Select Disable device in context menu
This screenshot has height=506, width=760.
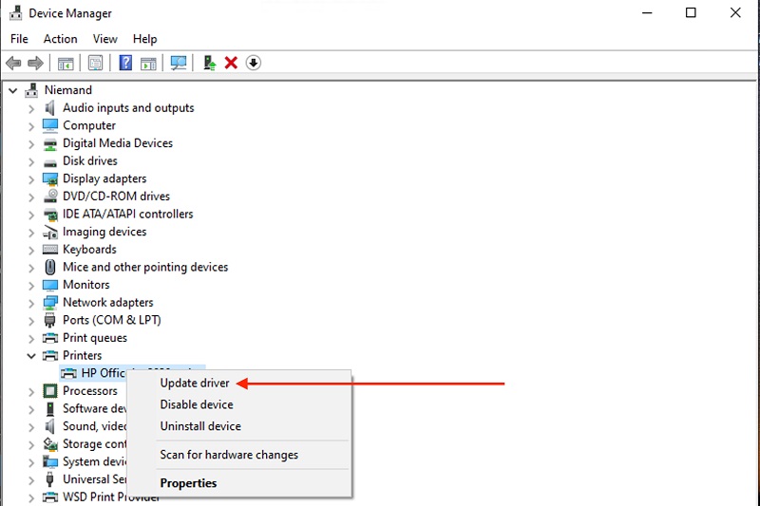click(197, 404)
